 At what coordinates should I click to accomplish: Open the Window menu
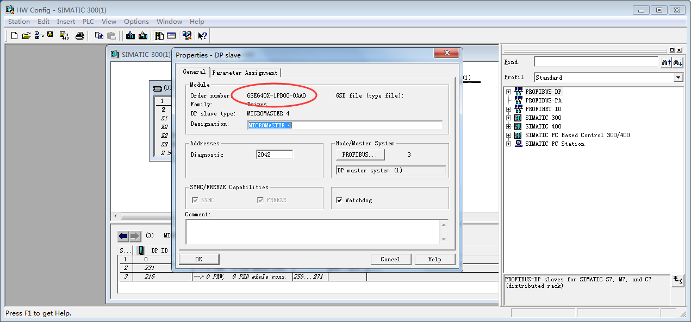pyautogui.click(x=170, y=22)
